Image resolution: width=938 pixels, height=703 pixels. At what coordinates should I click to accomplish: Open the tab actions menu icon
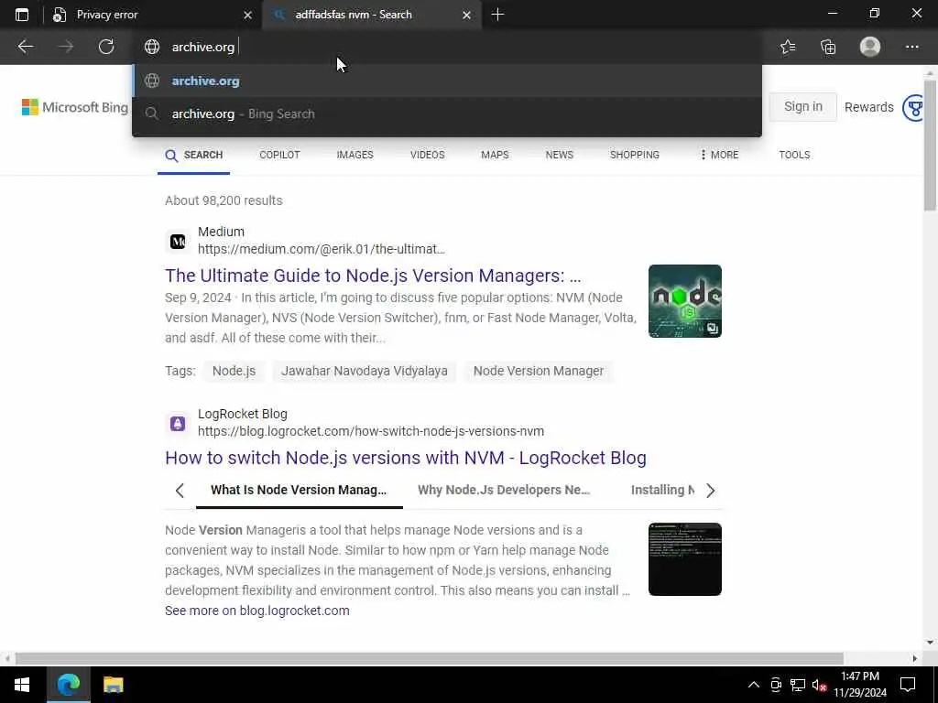(22, 15)
